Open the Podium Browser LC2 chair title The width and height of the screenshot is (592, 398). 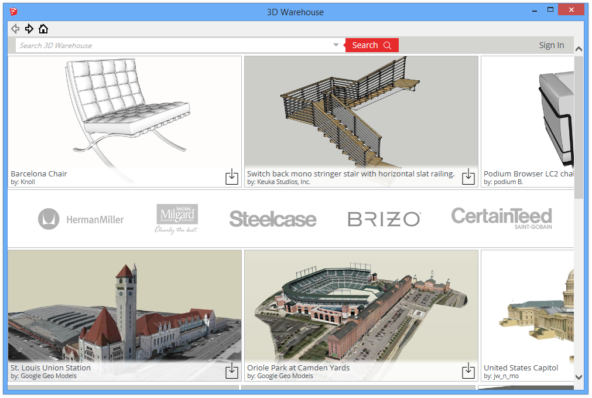(x=529, y=174)
